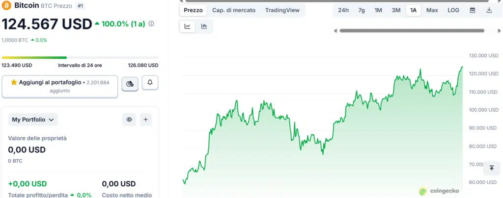Select the 1A time range
Screen dimensions: 503x198
pyautogui.click(x=414, y=10)
